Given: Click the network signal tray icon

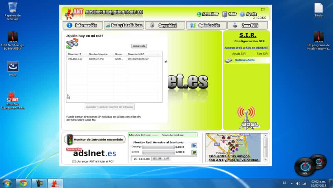Looking at the screenshot, I should tap(305, 184).
